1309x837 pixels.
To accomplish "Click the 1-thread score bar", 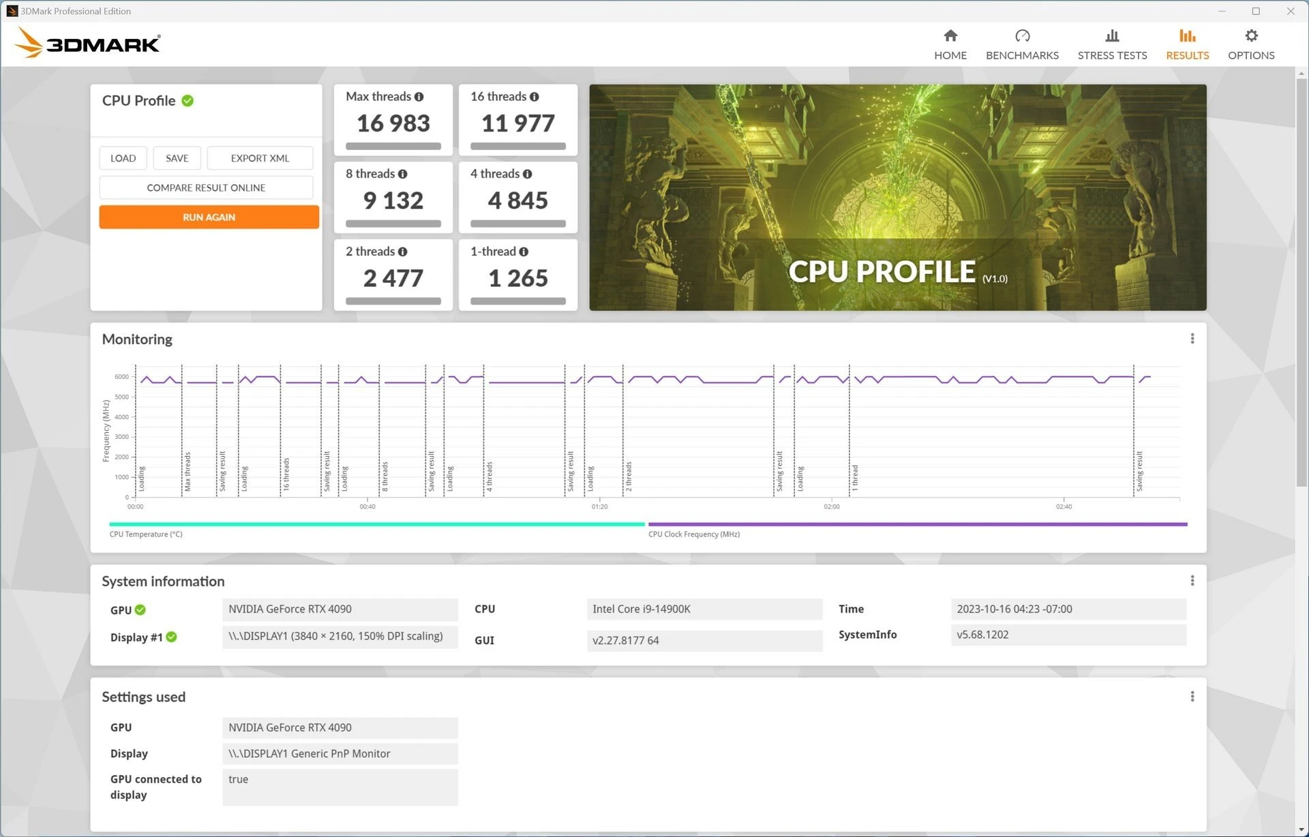I will tap(517, 301).
